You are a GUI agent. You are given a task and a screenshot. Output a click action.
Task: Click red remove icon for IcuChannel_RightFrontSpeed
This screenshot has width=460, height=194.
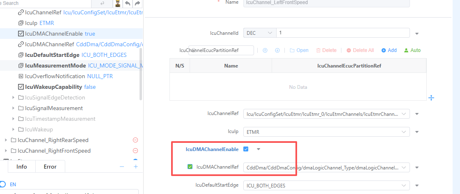(x=135, y=151)
